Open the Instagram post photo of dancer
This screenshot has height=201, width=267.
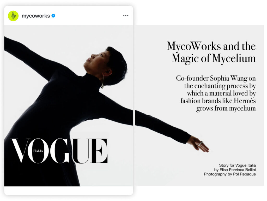(x=69, y=106)
